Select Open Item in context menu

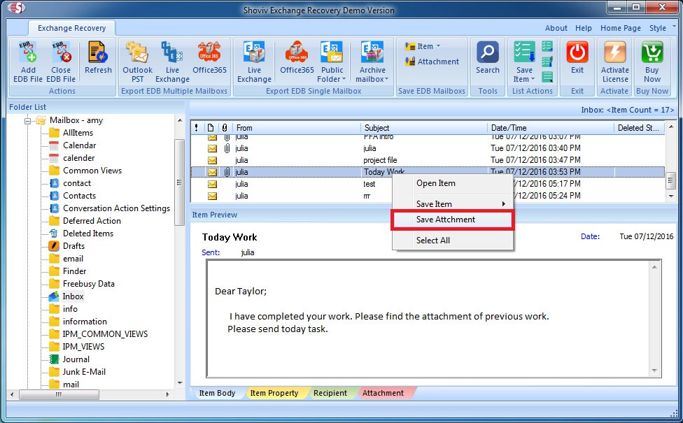(x=435, y=183)
